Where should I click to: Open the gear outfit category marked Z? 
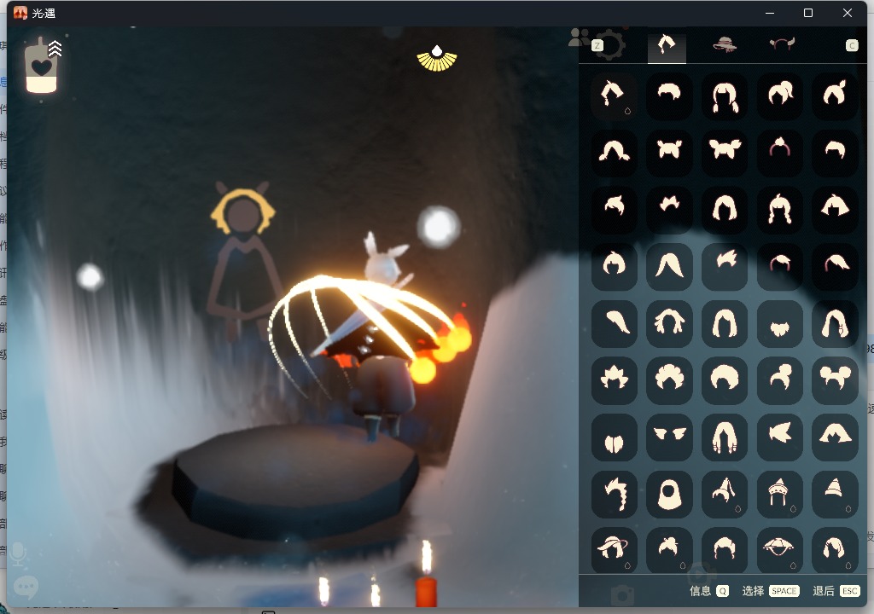pyautogui.click(x=609, y=44)
